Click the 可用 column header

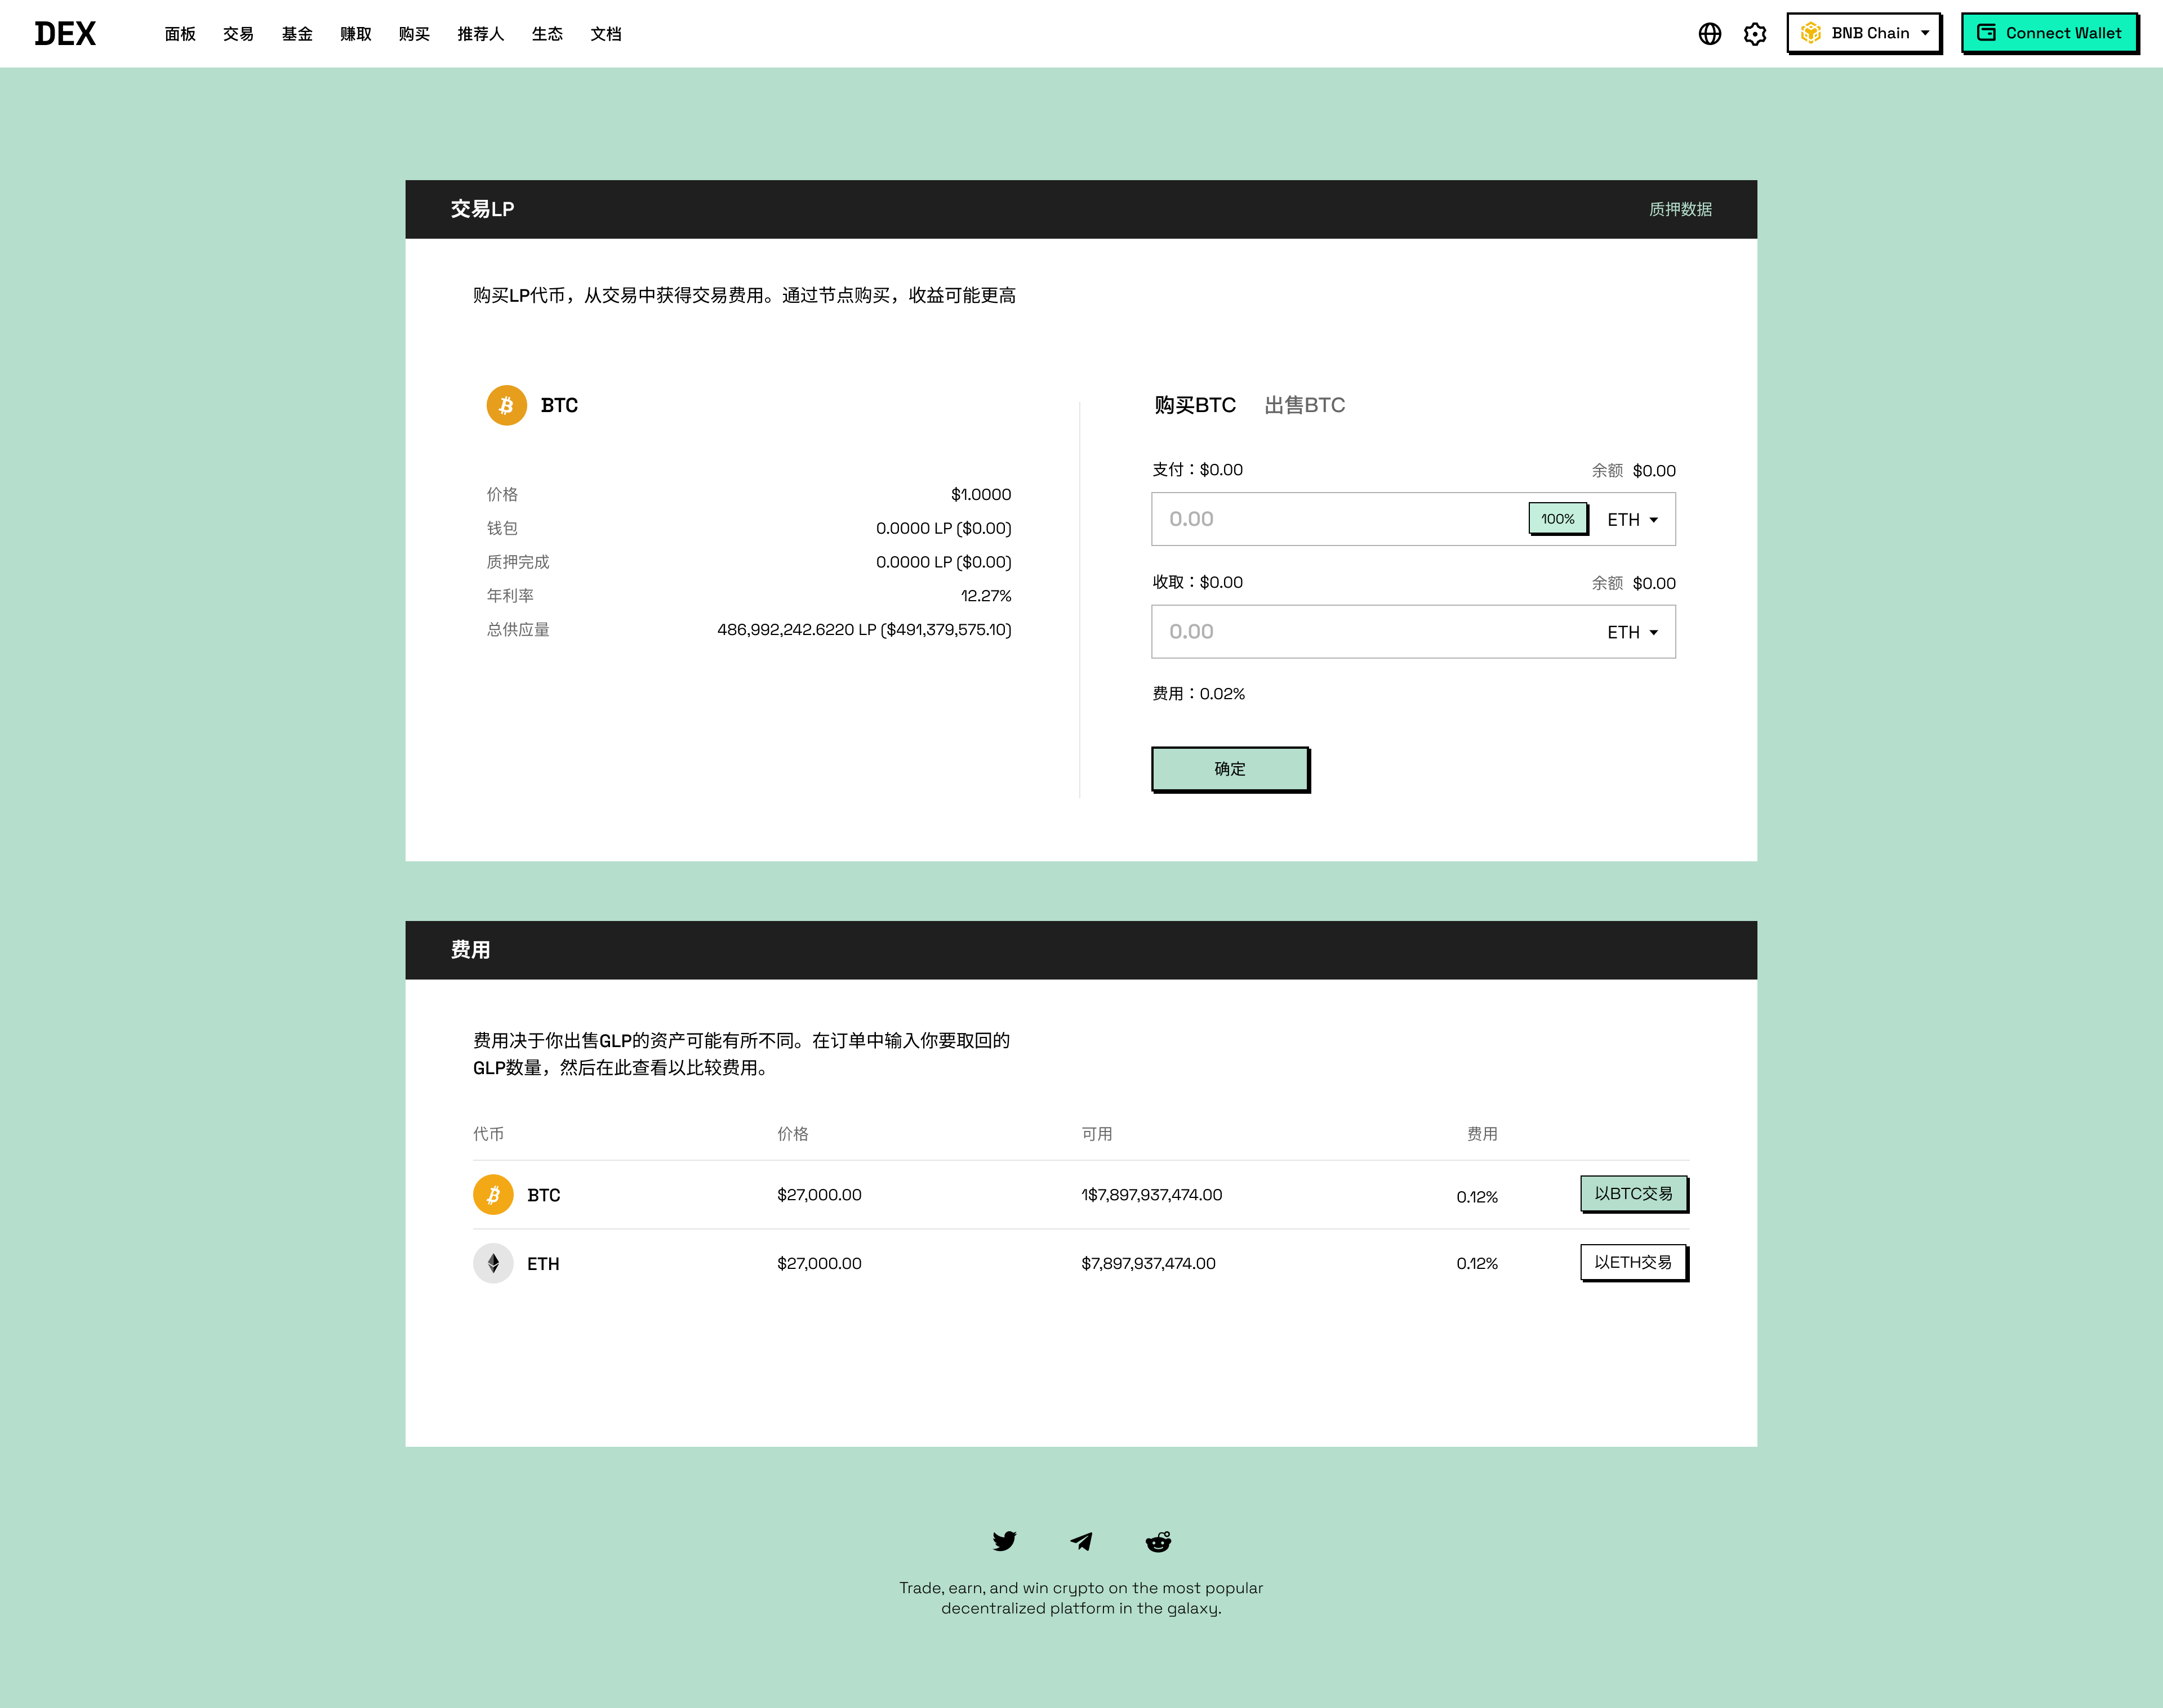point(1097,1134)
